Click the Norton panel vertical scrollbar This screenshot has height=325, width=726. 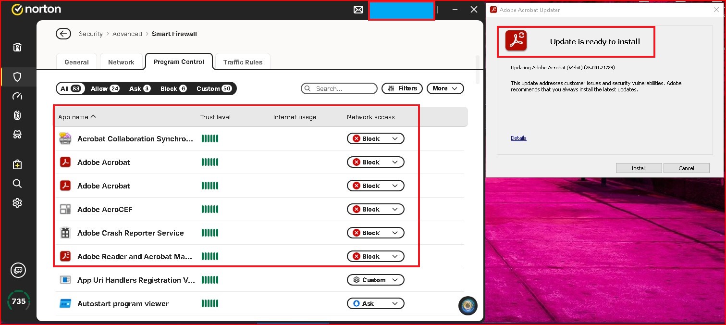coord(477,70)
